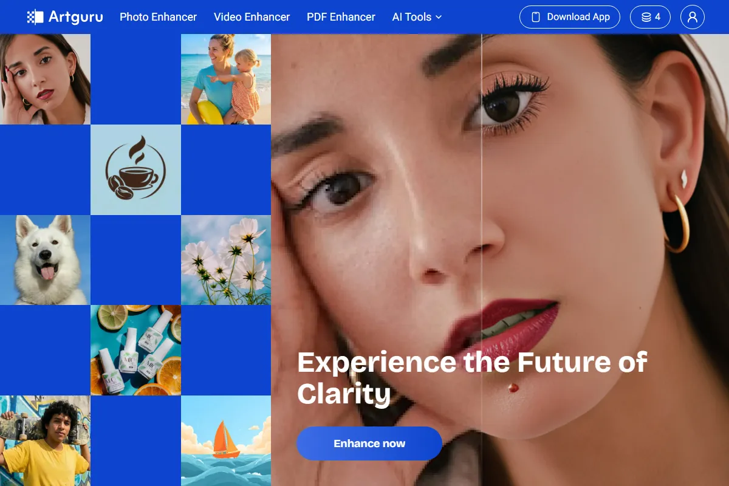Choose the white dog thumbnail
This screenshot has height=486, width=729.
pyautogui.click(x=45, y=260)
